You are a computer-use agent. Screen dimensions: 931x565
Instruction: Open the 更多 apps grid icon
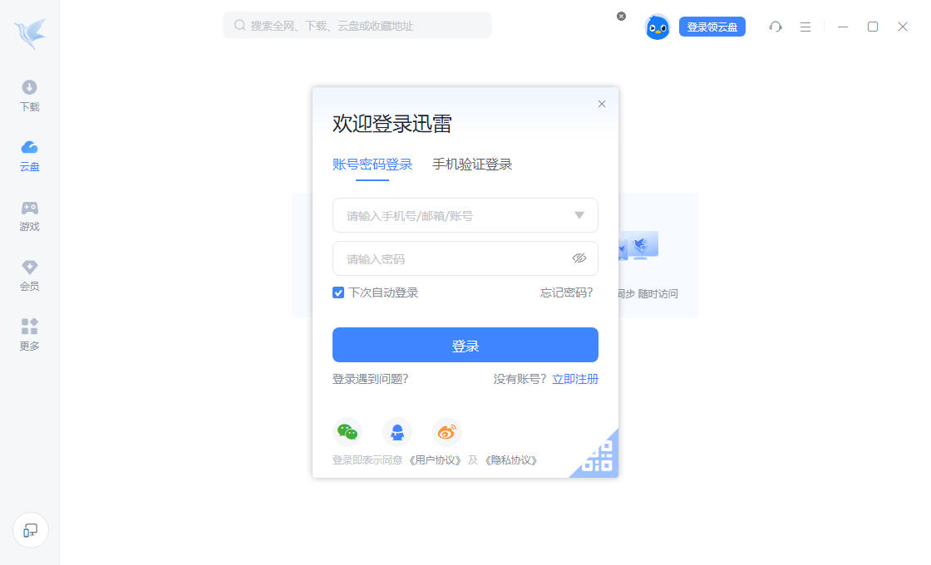point(29,327)
